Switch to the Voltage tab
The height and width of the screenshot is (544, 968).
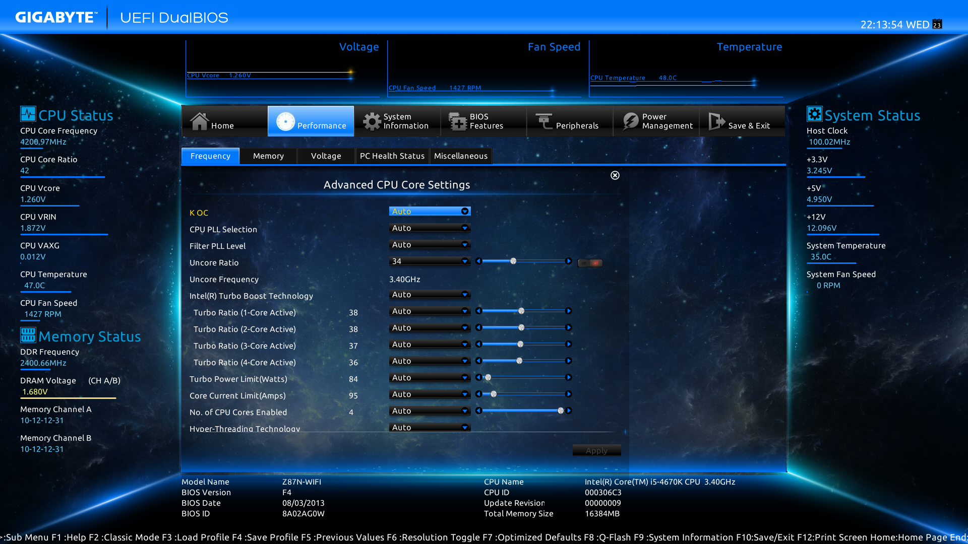[326, 156]
